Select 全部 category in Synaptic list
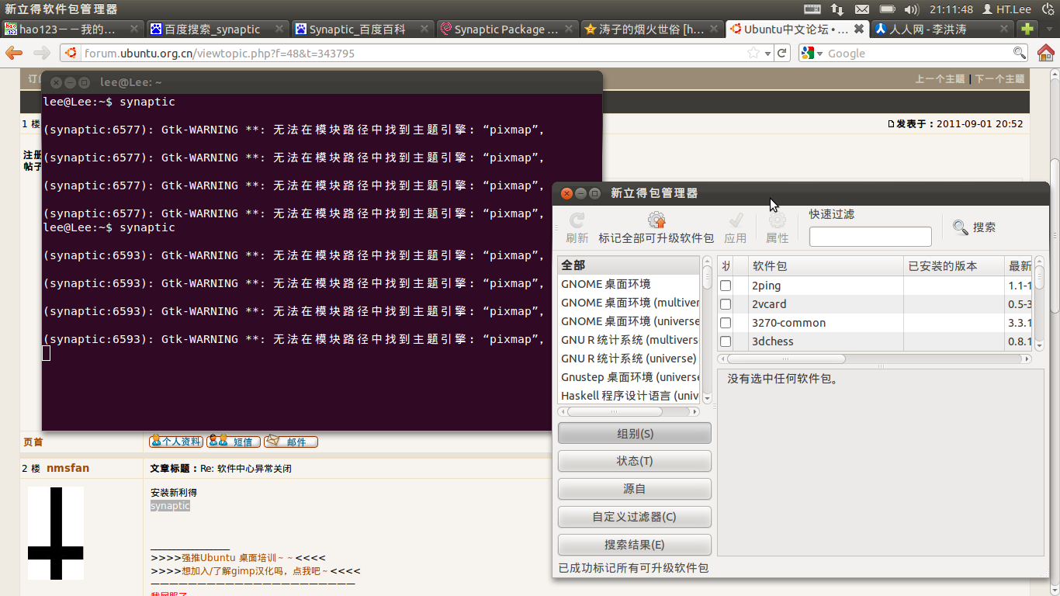The height and width of the screenshot is (596, 1060). (x=629, y=265)
